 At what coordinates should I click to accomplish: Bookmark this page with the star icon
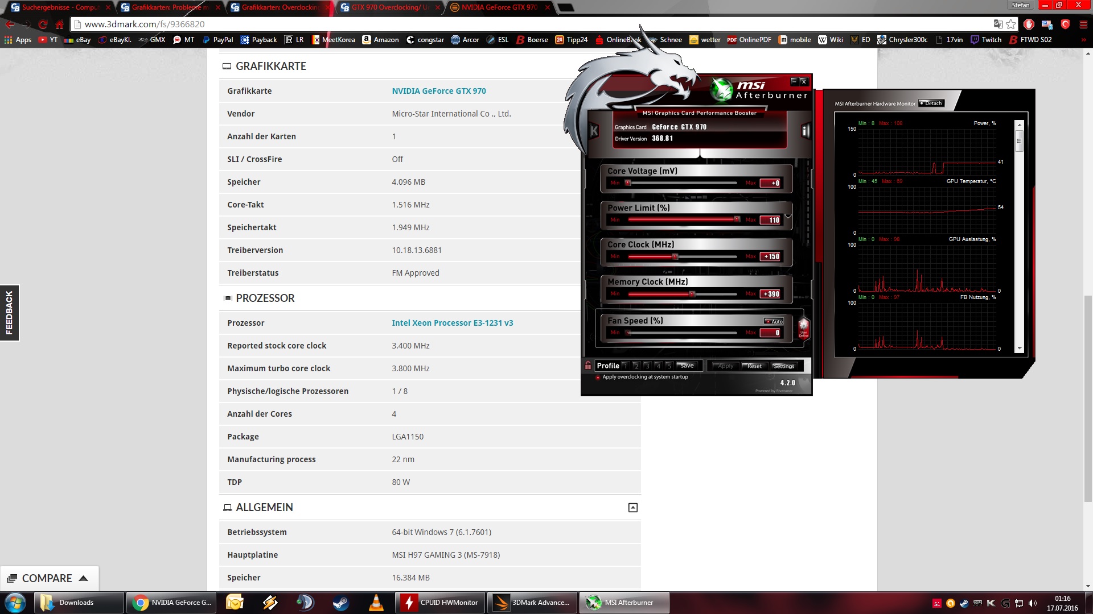coord(1011,24)
